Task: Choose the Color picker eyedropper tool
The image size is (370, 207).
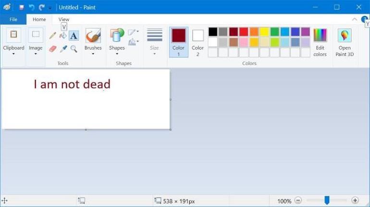Action: (63, 49)
